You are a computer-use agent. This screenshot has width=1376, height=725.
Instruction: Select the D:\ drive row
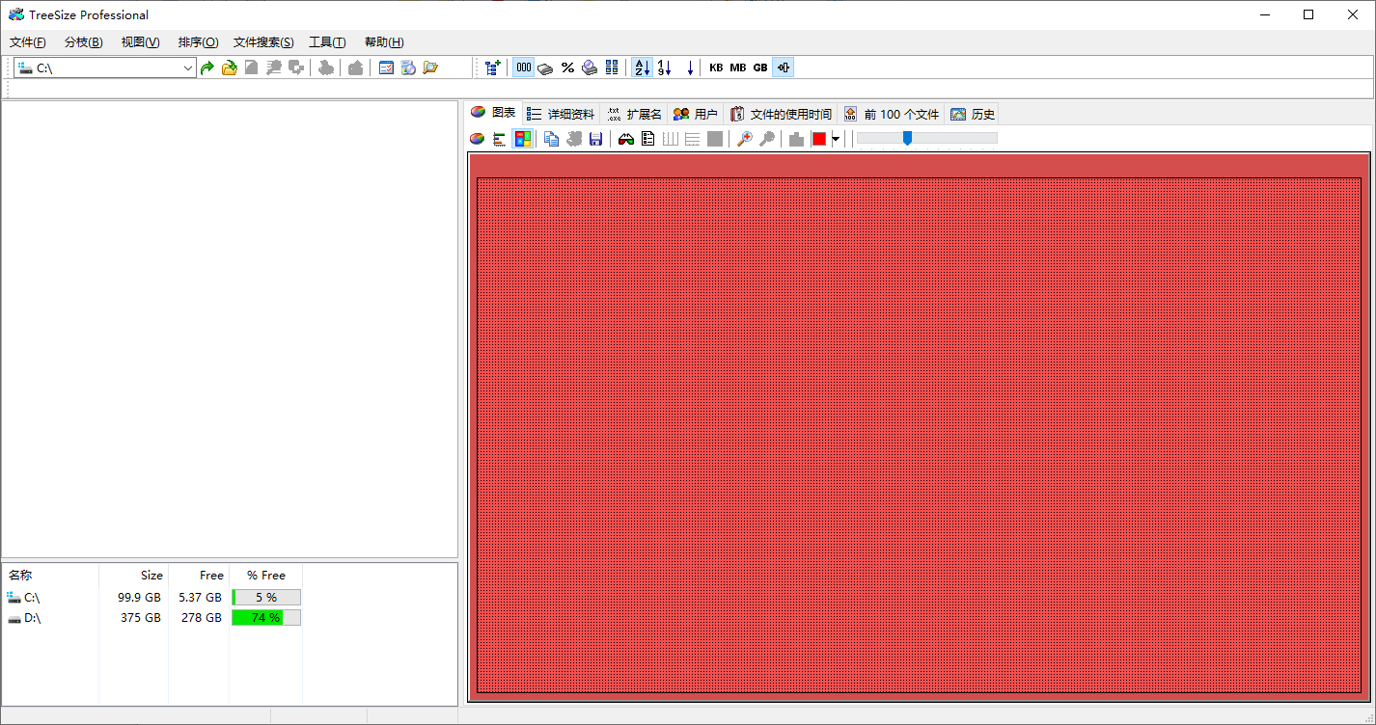pyautogui.click(x=153, y=618)
